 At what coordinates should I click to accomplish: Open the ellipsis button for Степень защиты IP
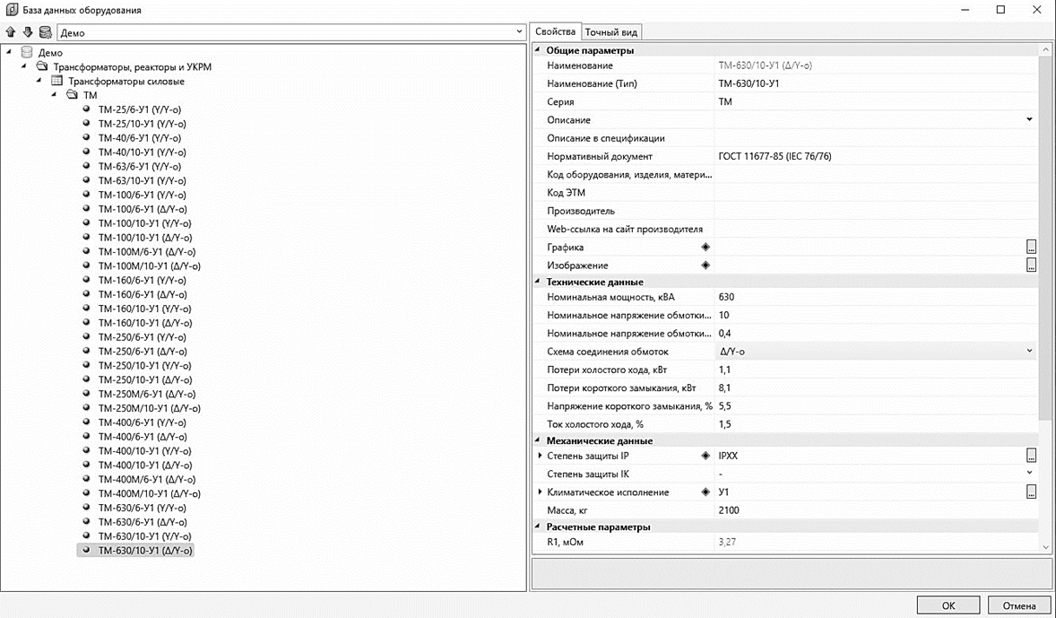coord(1031,456)
